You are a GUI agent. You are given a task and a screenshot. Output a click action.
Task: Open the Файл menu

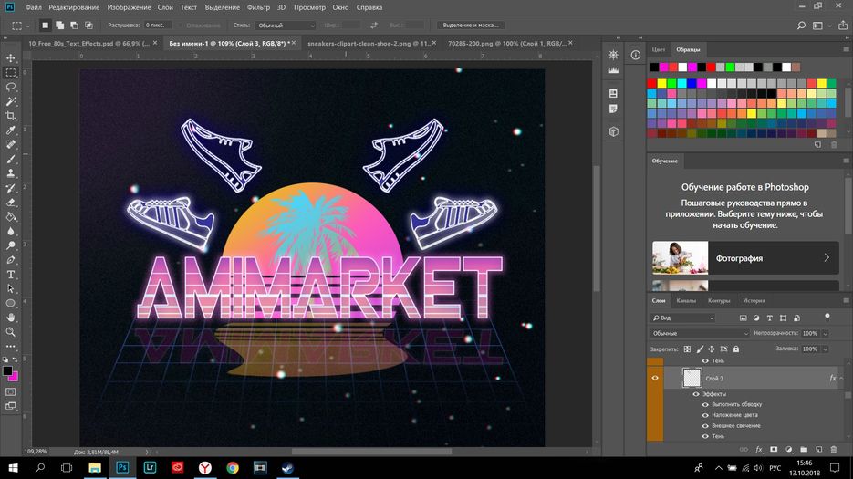pos(33,7)
